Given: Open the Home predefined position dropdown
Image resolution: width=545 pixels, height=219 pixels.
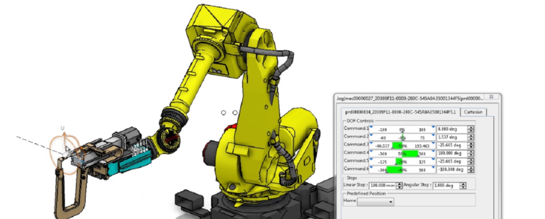Looking at the screenshot, I should click(x=376, y=202).
